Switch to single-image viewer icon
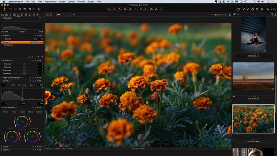Screen dimensions: 277x156 tap(51, 15)
